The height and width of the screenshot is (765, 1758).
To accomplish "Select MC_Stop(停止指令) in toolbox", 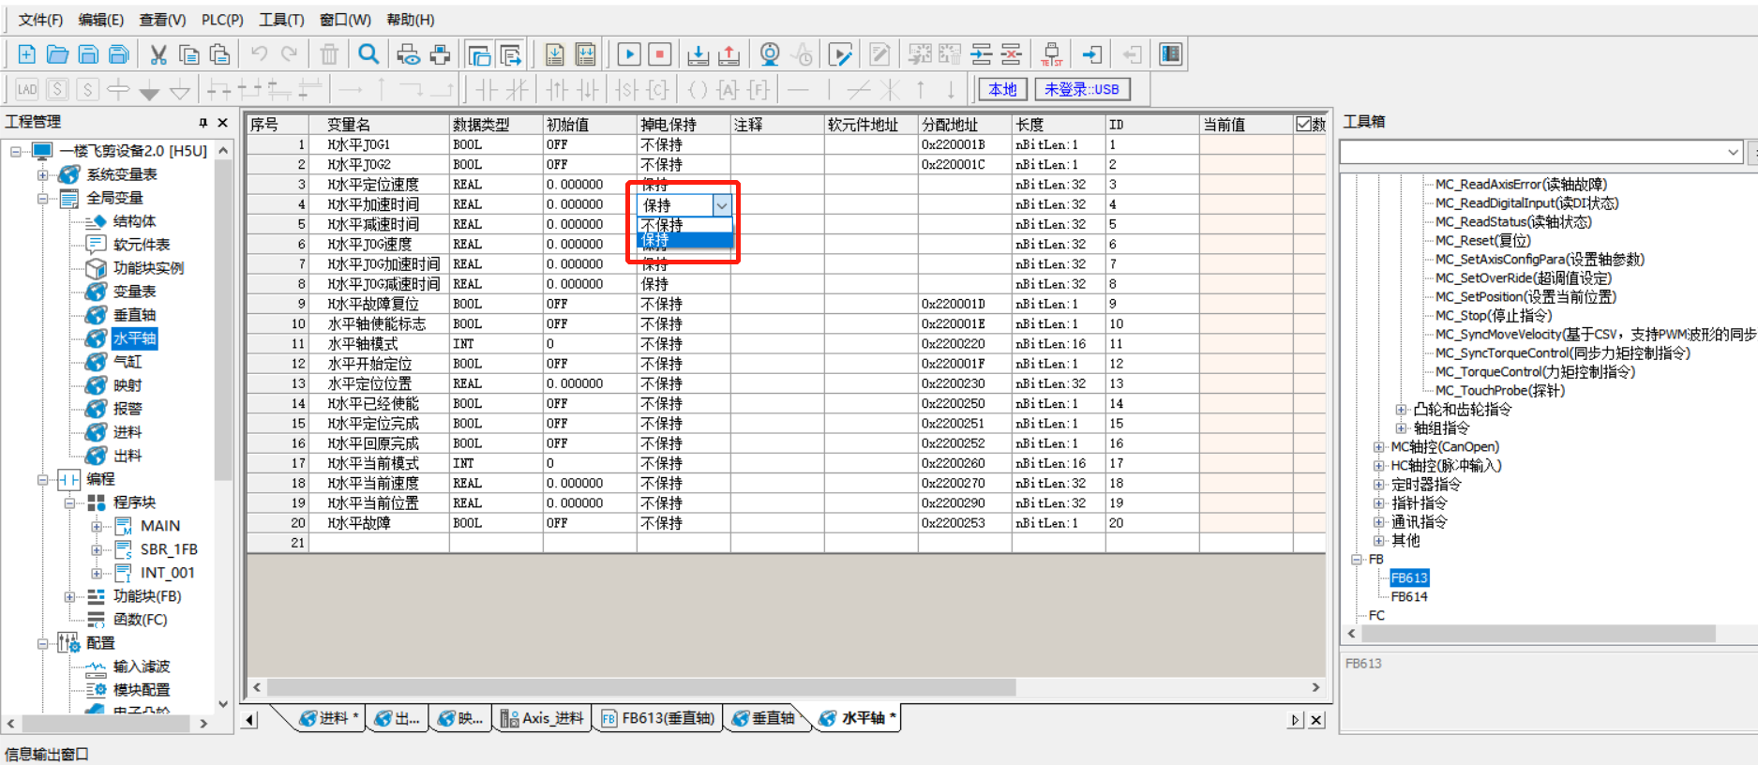I will pyautogui.click(x=1494, y=315).
